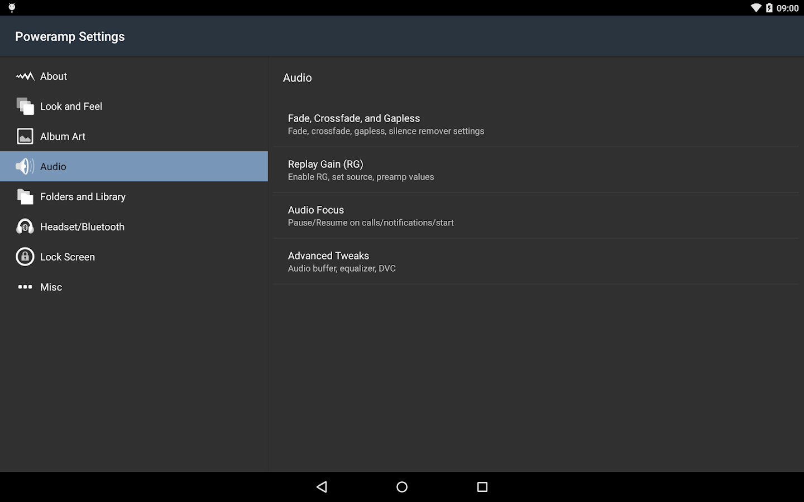Click the Poweramp Settings title
The height and width of the screenshot is (502, 804).
(70, 37)
